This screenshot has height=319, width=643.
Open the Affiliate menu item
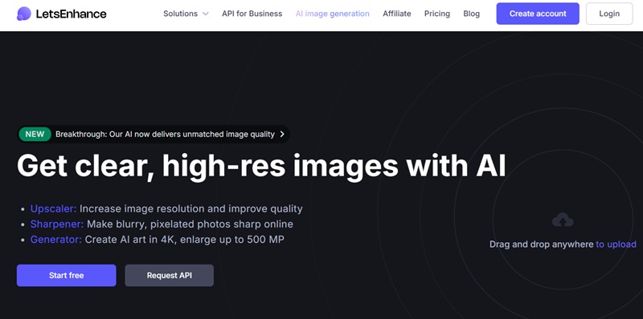396,14
